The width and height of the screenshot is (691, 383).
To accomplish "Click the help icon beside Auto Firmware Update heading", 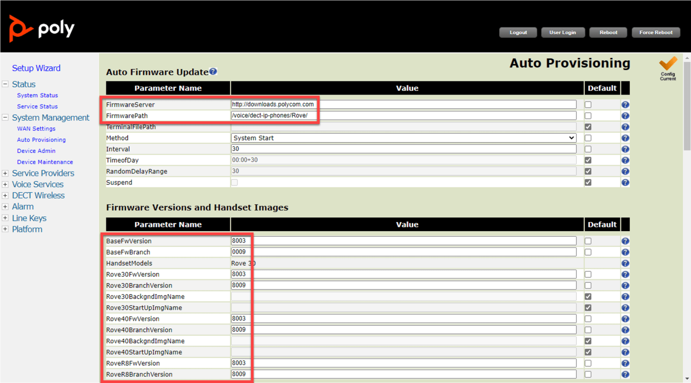I will tap(213, 71).
